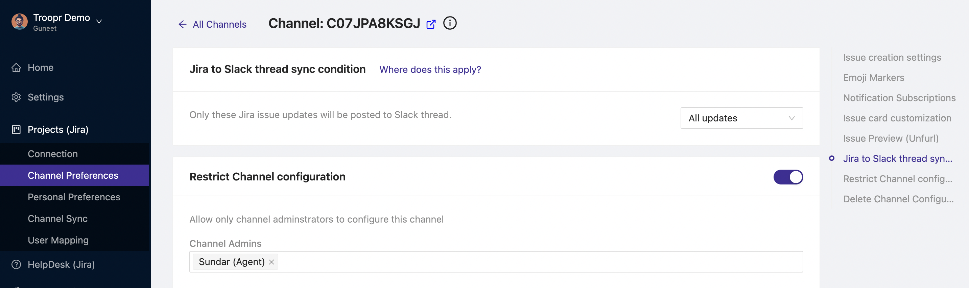
Task: Open the All updates sync condition dropdown
Action: tap(741, 118)
